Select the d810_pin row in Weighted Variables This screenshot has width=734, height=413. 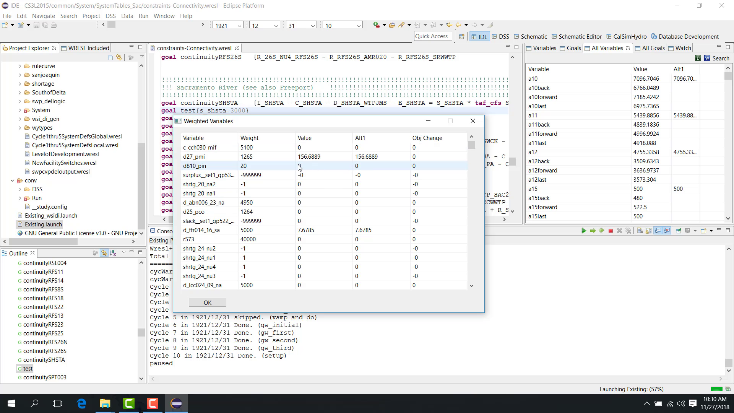coord(324,166)
